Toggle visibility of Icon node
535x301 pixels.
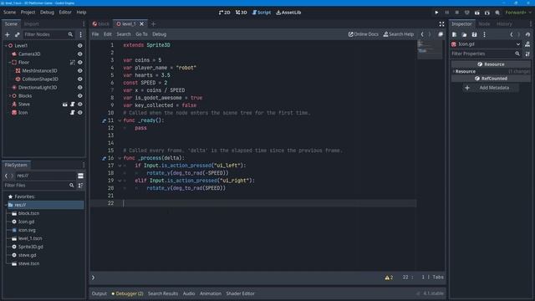tap(80, 113)
